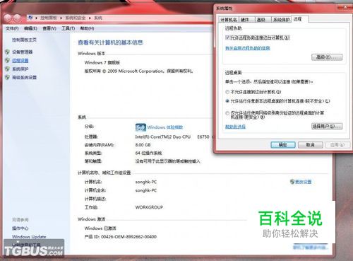
Task: Open the Windows 体验指数 link
Action: click(165, 127)
